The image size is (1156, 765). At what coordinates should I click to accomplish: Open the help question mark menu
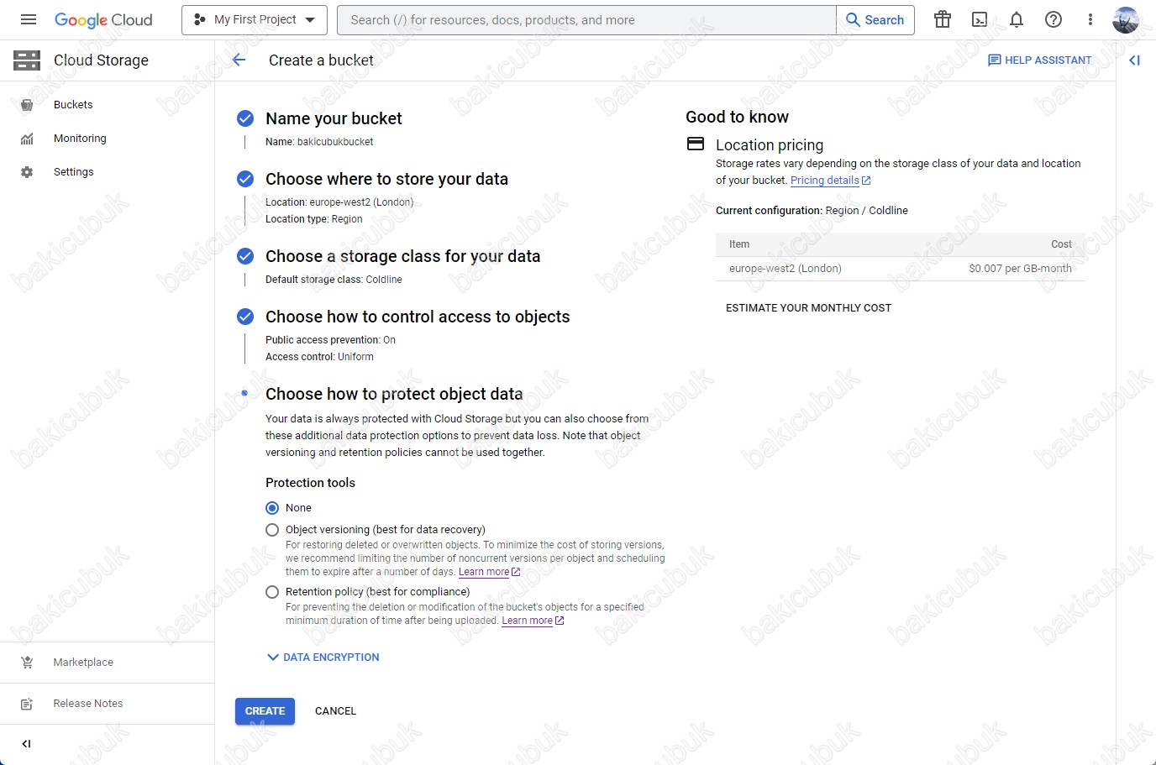point(1054,19)
